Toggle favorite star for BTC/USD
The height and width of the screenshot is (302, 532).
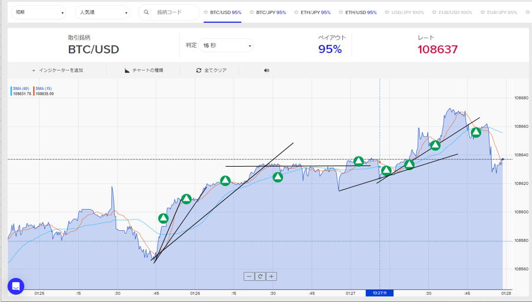[205, 12]
